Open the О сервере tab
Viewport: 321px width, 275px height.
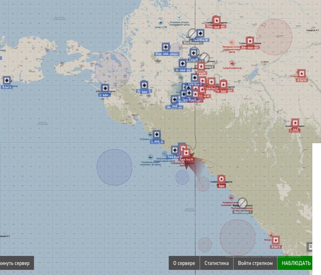pos(184,263)
